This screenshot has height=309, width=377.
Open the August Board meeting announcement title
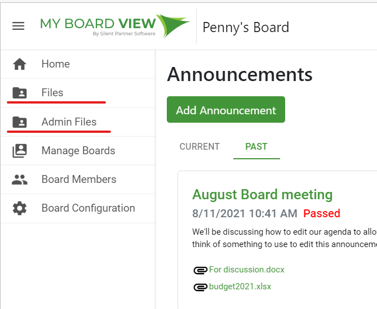point(262,195)
